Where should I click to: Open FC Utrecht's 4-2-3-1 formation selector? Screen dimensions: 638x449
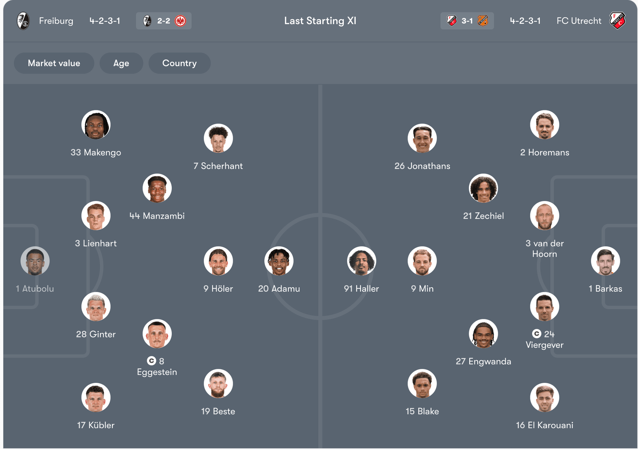[525, 21]
